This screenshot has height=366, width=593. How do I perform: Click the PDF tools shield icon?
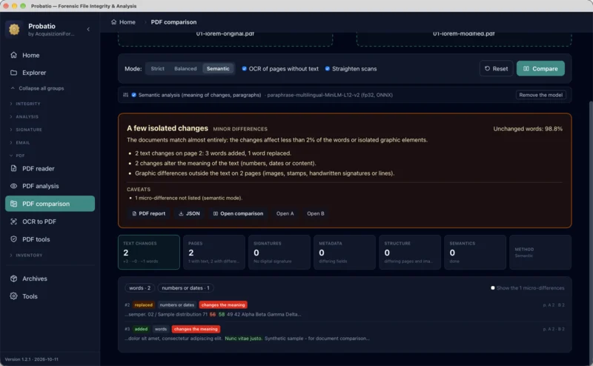(x=13, y=239)
